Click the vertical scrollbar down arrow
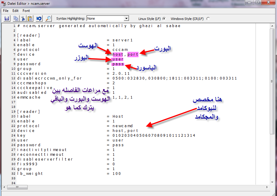Image resolution: width=277 pixels, height=196 pixels. click(272, 182)
